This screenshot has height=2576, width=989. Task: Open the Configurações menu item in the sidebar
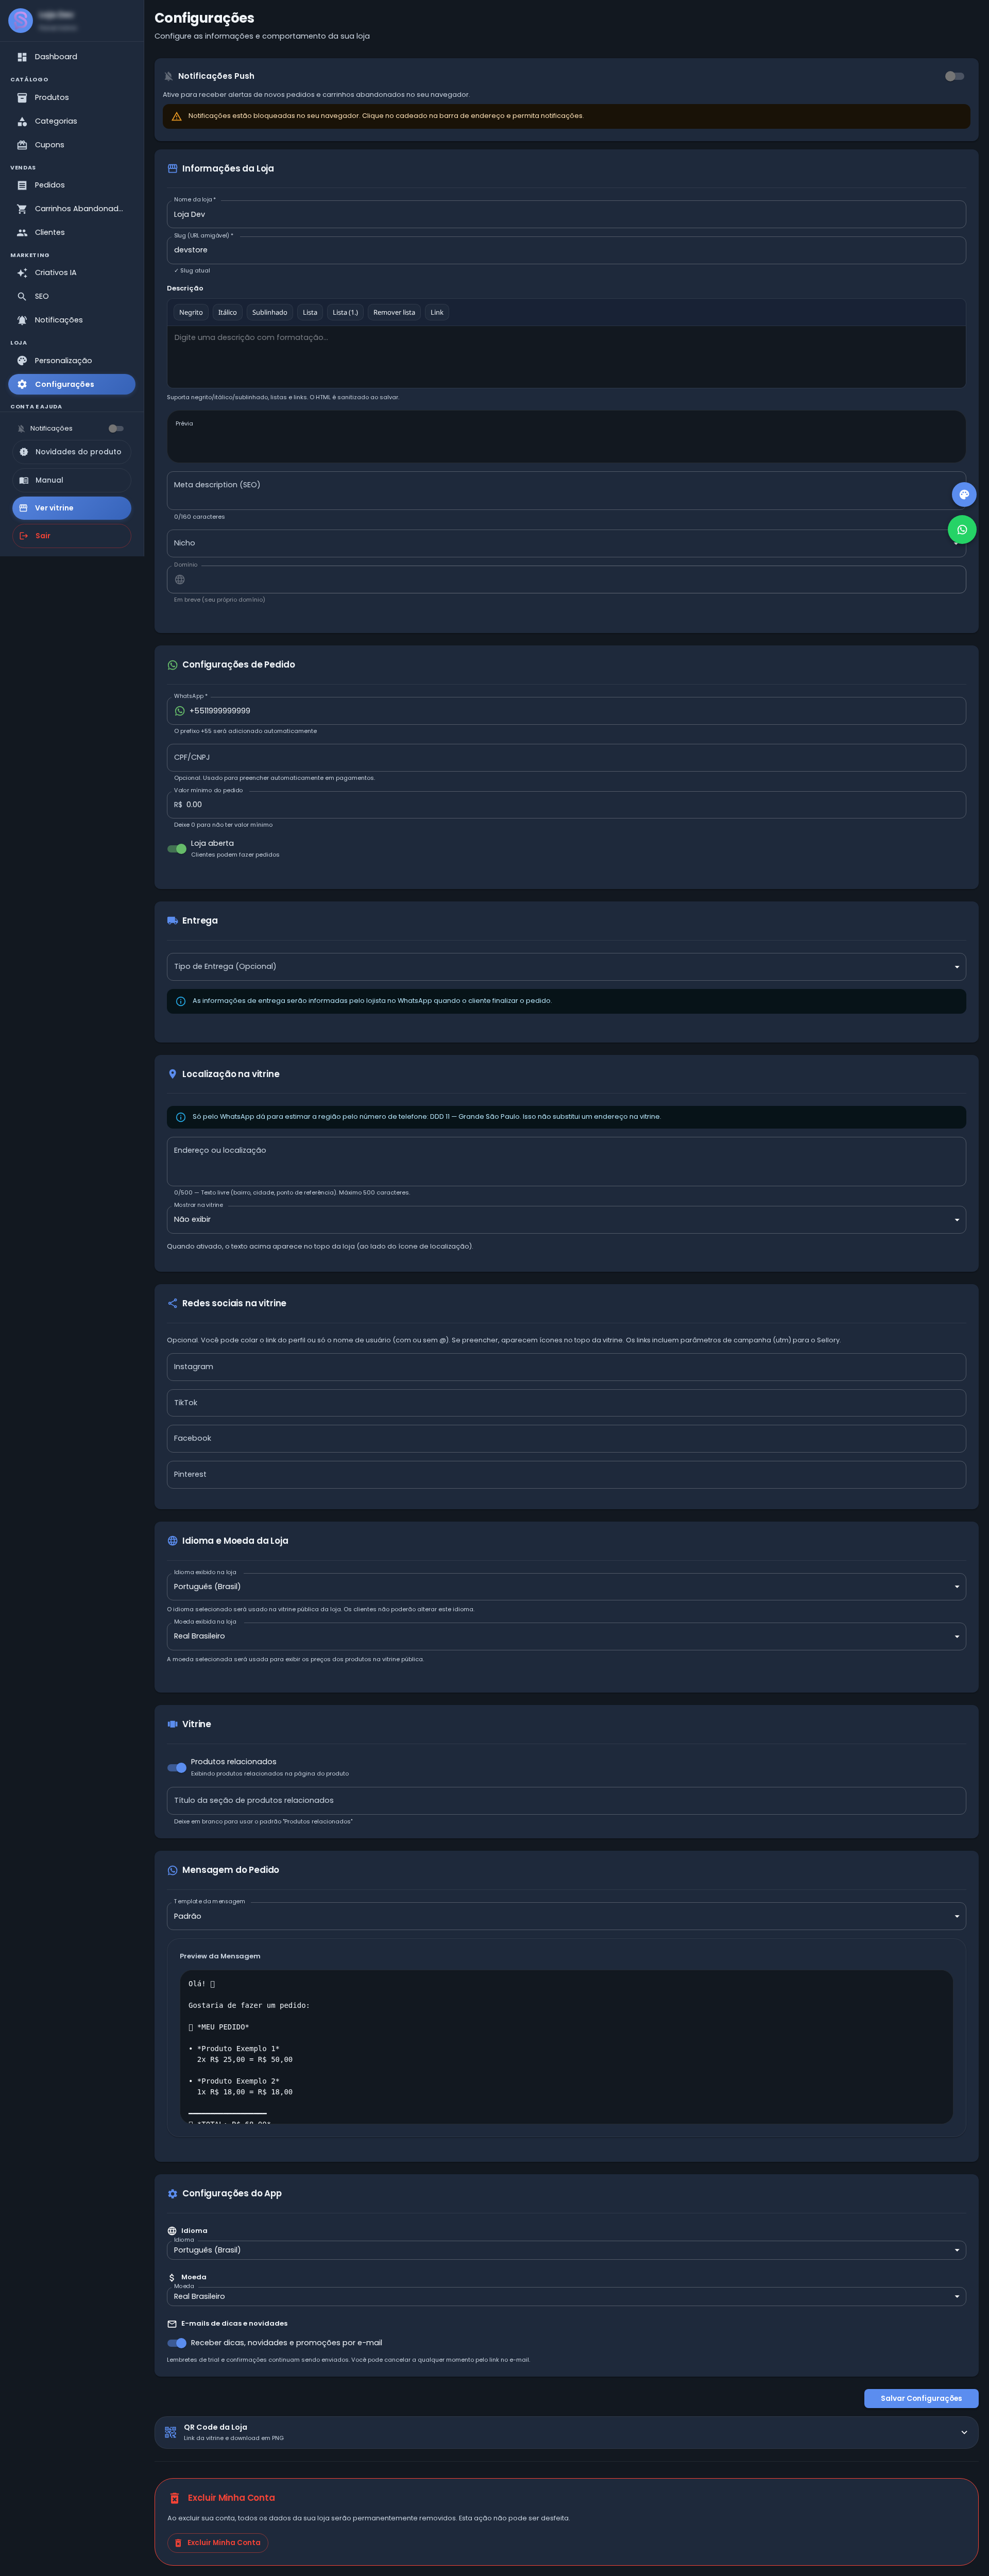pyautogui.click(x=72, y=384)
